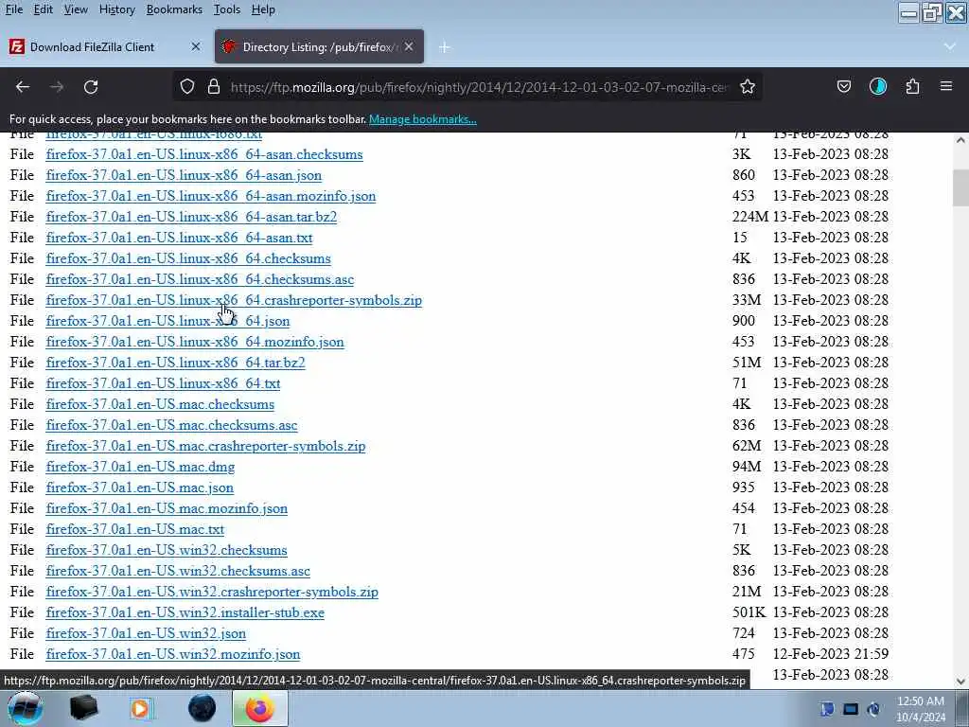This screenshot has height=727, width=969.
Task: Open mac.checksums.asc link
Action: pos(172,425)
